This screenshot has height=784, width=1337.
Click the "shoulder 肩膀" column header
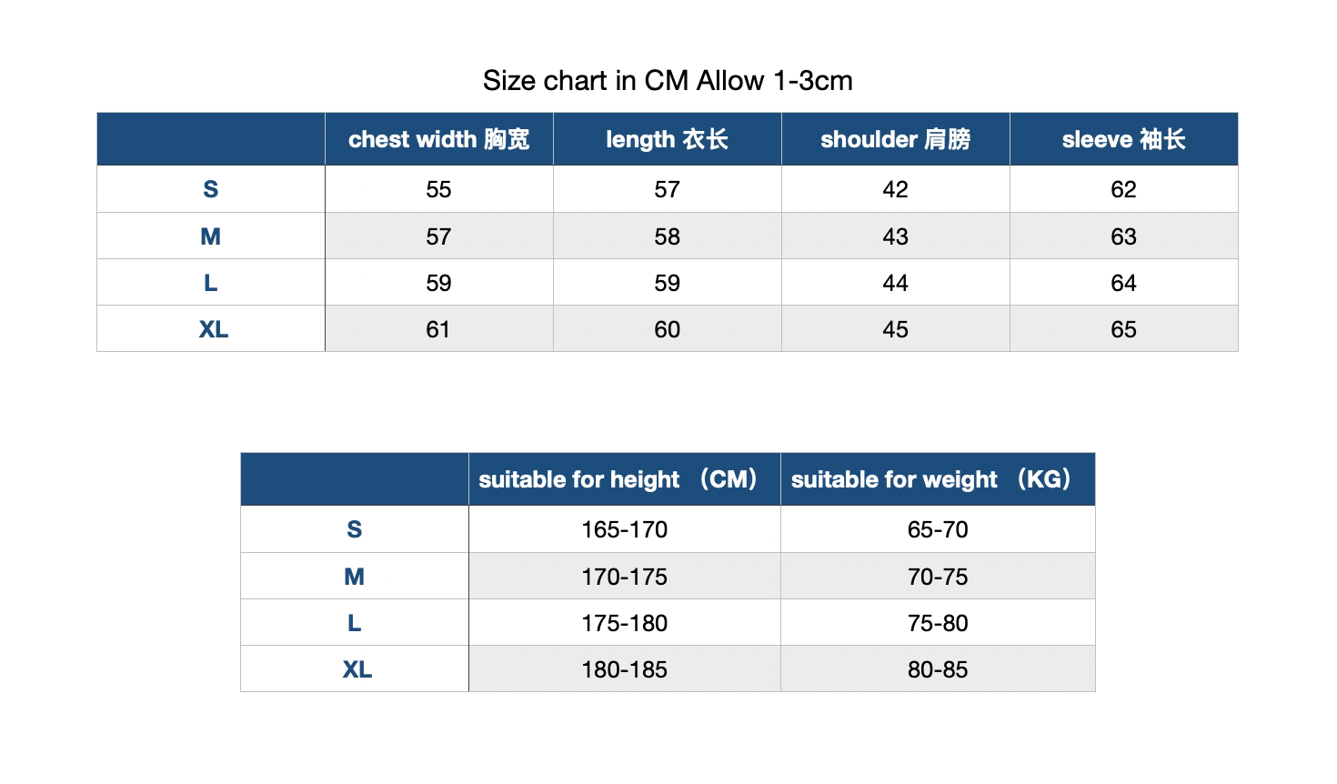[895, 139]
